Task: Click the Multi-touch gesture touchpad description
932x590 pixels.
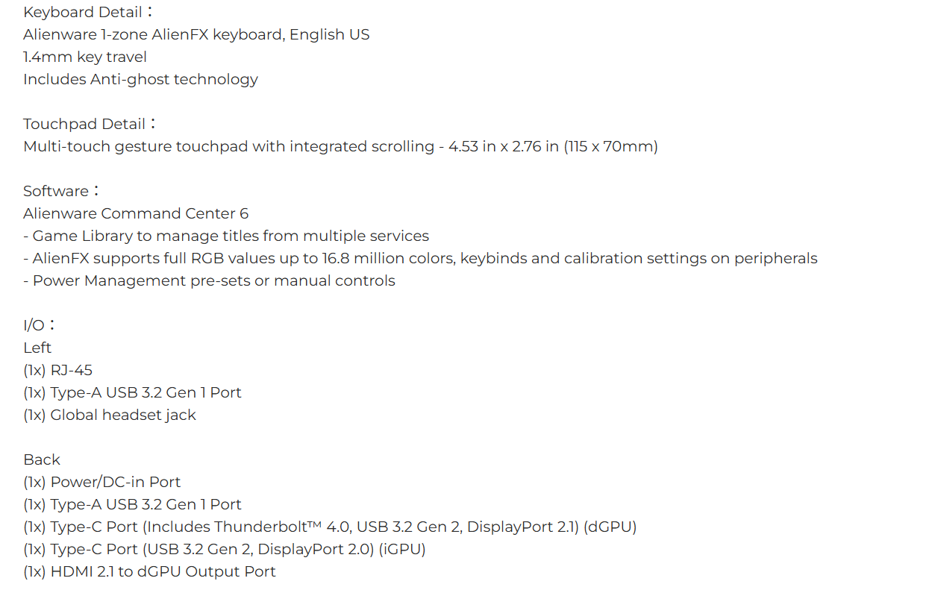Action: pyautogui.click(x=340, y=147)
